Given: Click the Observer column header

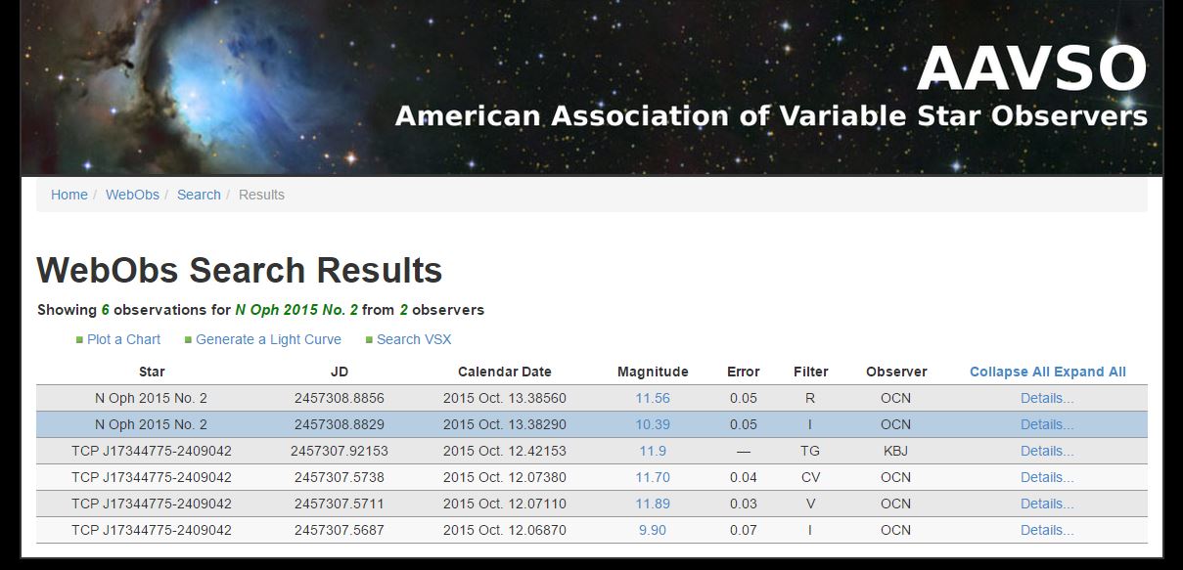Looking at the screenshot, I should tap(896, 372).
